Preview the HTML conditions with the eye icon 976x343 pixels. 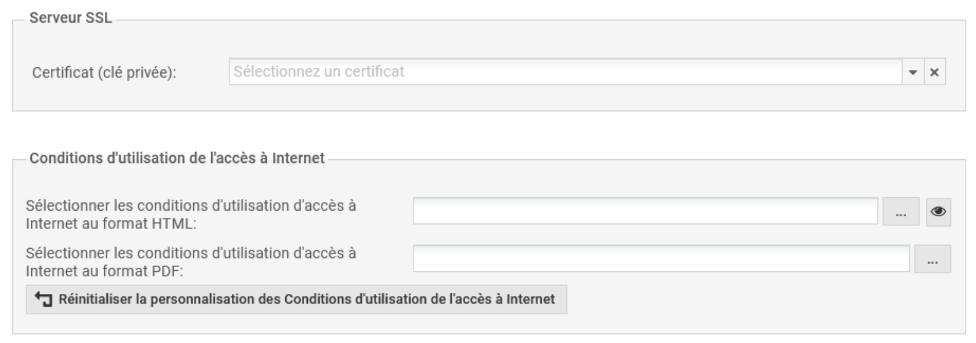938,212
